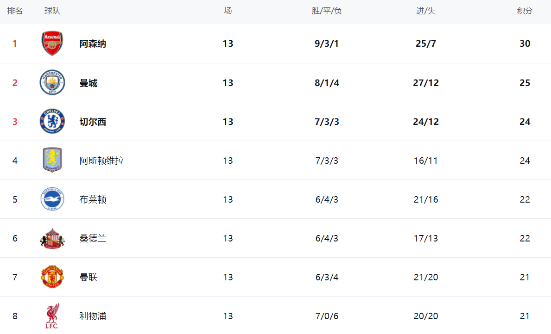Click the 积分 column header
Screen dimensions: 551x334
coord(525,11)
